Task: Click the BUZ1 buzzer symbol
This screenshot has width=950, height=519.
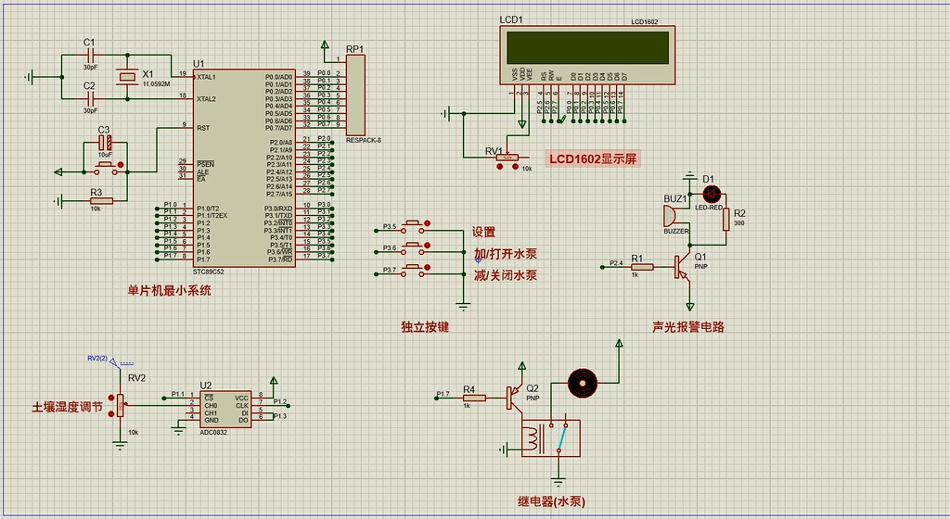Action: (x=669, y=216)
